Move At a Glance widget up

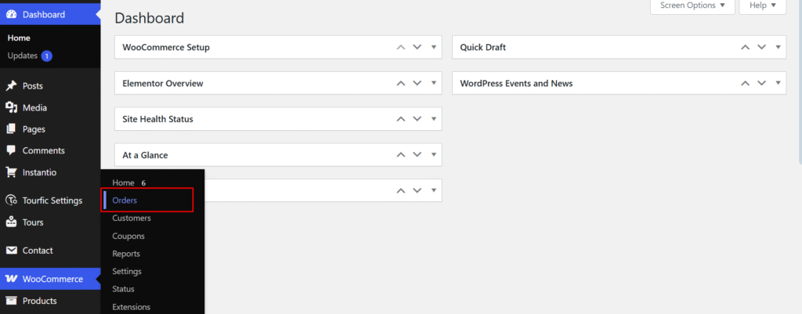coord(401,154)
